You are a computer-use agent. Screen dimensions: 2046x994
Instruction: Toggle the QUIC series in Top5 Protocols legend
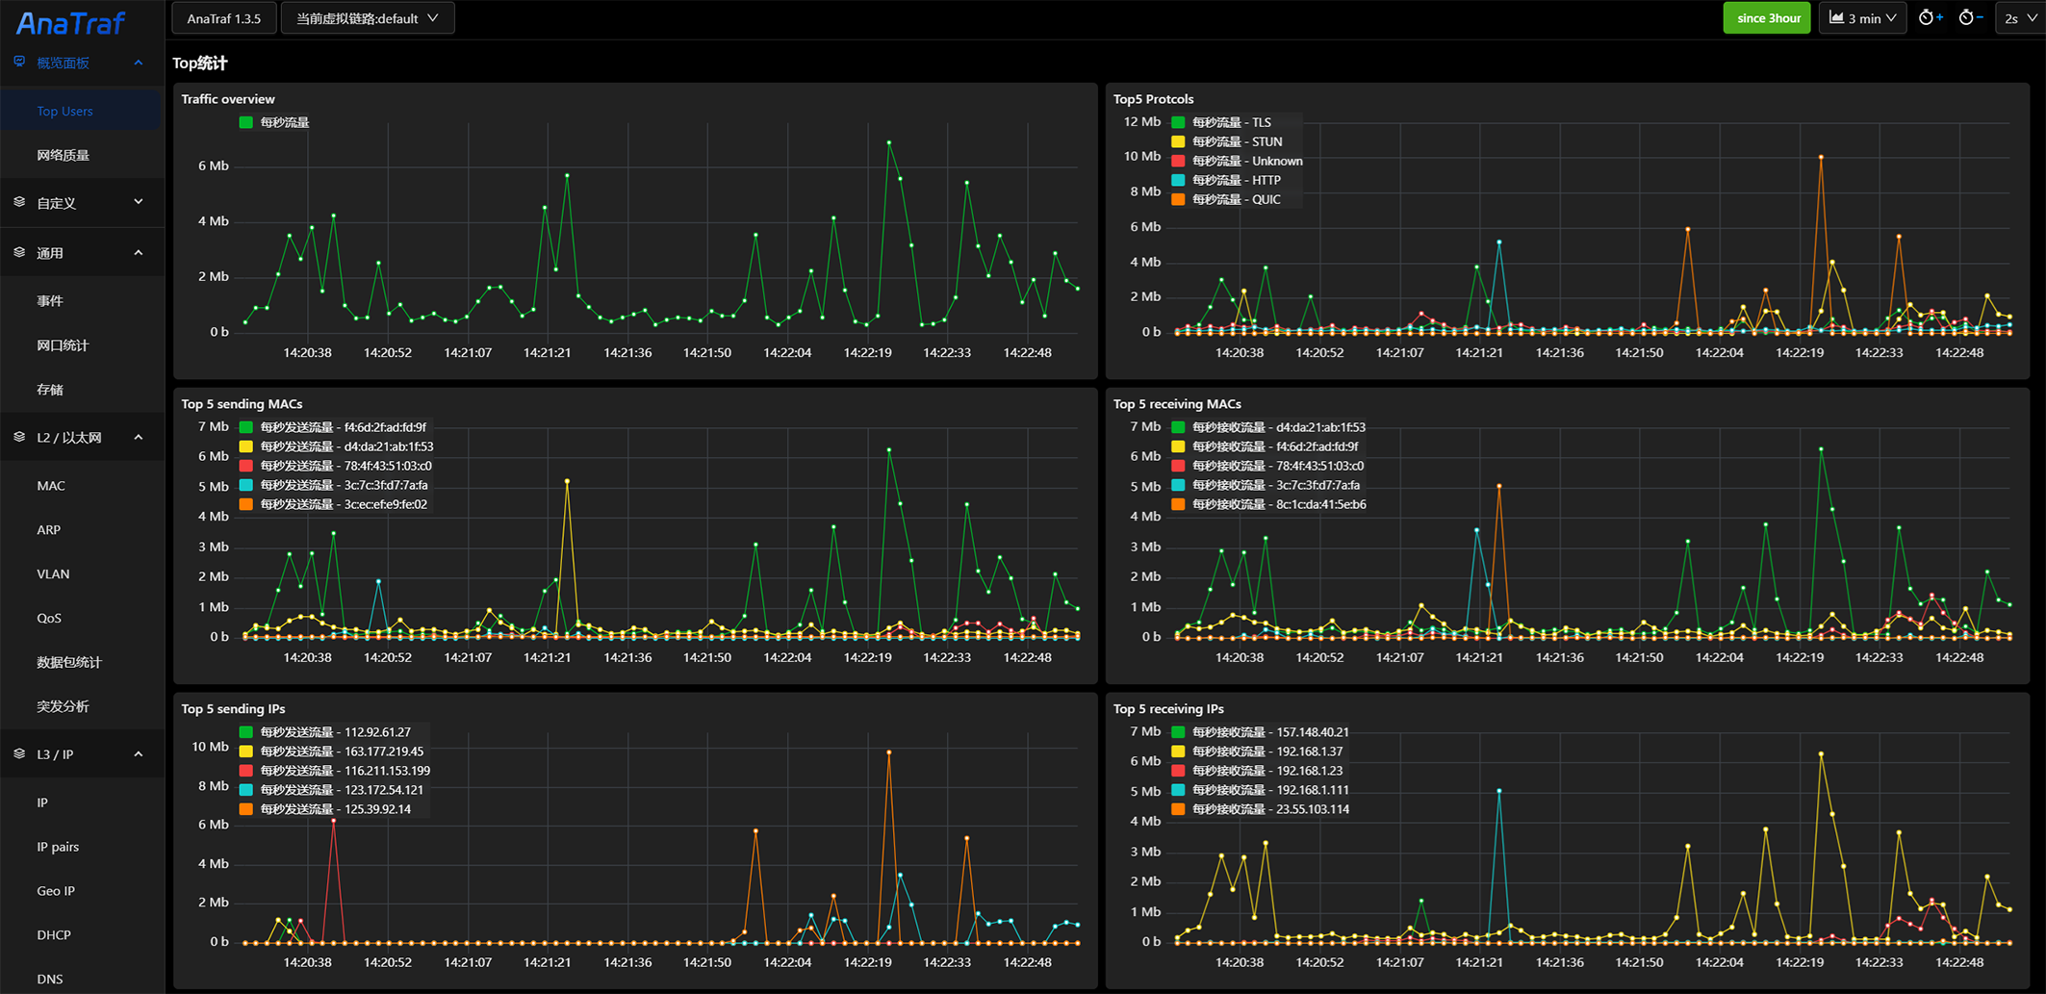(x=1227, y=199)
